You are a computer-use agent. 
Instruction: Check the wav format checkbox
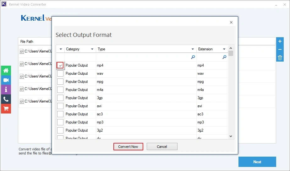tap(60, 73)
